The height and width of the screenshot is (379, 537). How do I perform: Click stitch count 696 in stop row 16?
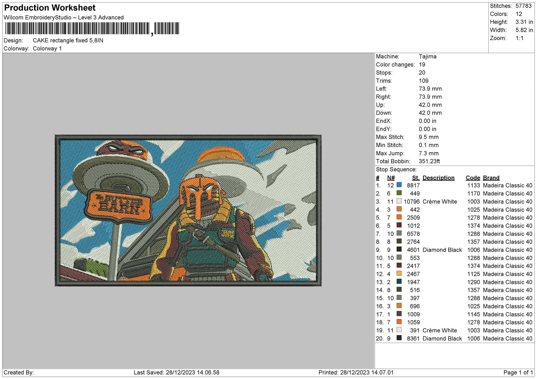[x=415, y=307]
